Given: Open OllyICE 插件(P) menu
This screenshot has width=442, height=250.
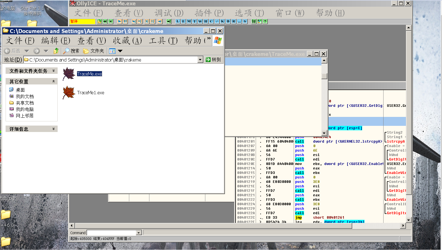Looking at the screenshot, I should [209, 13].
